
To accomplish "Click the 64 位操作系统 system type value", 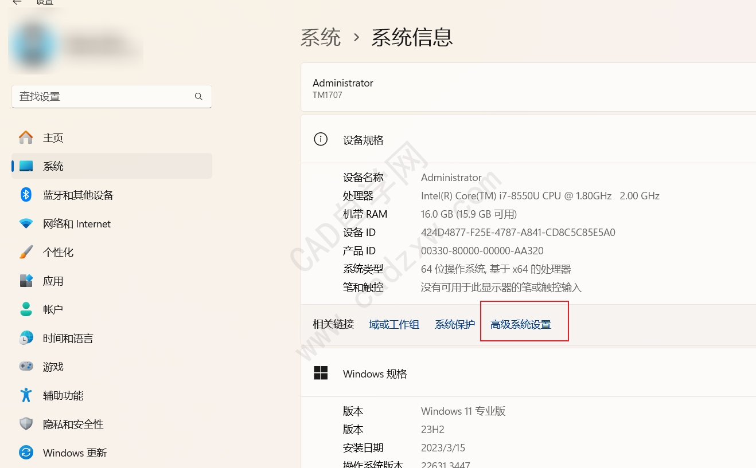I will [x=496, y=269].
